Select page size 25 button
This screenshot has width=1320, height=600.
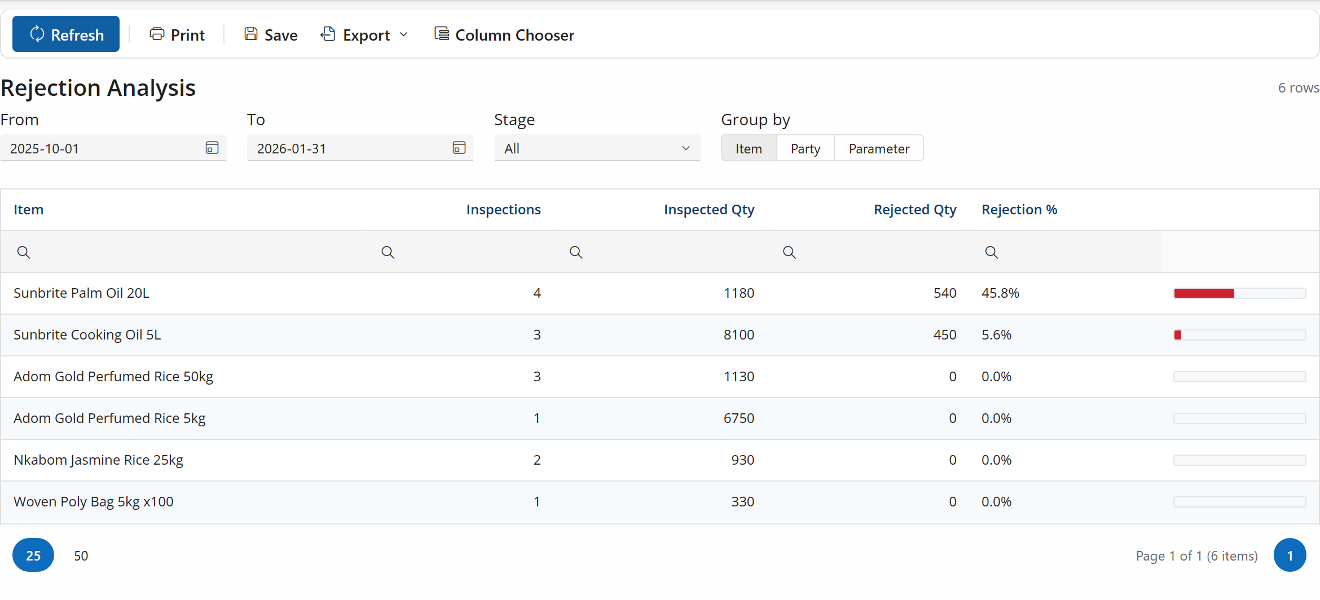pos(33,555)
